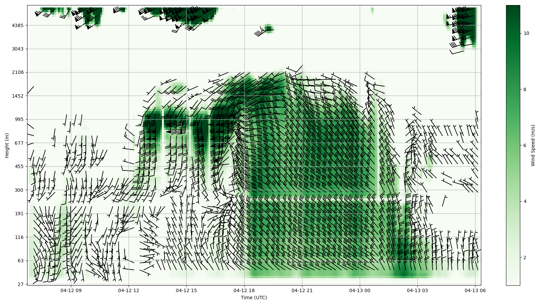Click the '04-13 06' x-axis tick label
The image size is (543, 305).
click(475, 290)
